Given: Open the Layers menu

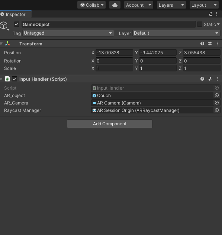Looking at the screenshot, I should [171, 5].
